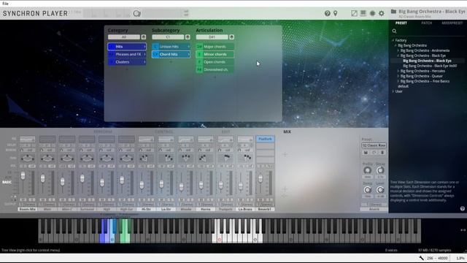Expand Big Bang Orchestra - Free Basics folder
The height and width of the screenshot is (263, 467).
coord(398,81)
